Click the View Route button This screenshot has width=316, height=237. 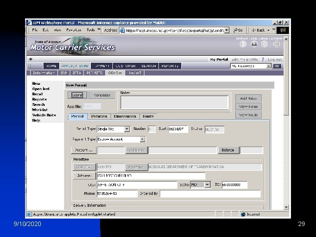pyautogui.click(x=248, y=115)
